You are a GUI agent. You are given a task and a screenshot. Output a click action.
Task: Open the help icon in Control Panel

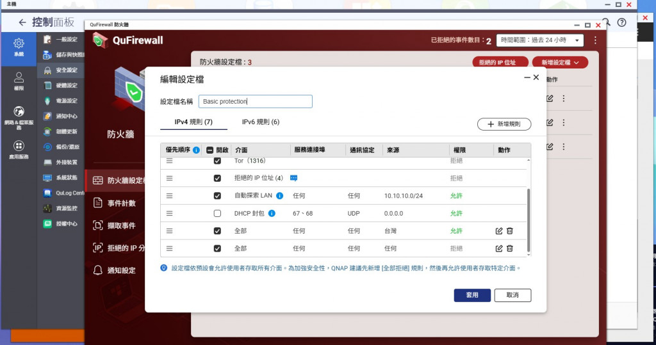tap(621, 22)
